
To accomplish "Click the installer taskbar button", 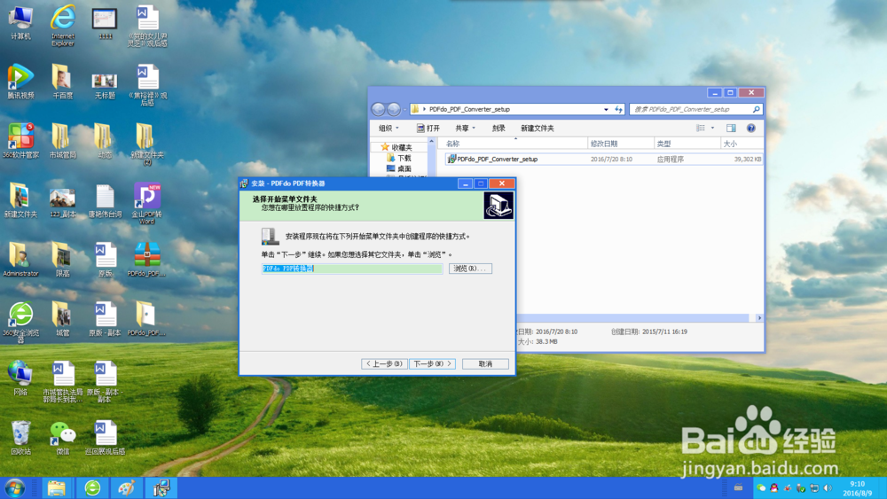I will [x=161, y=487].
